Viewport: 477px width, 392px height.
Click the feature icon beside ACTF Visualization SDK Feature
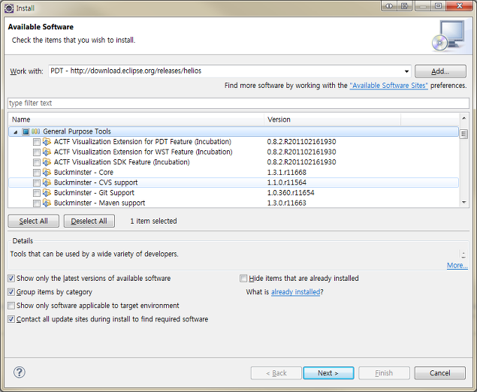(x=47, y=162)
